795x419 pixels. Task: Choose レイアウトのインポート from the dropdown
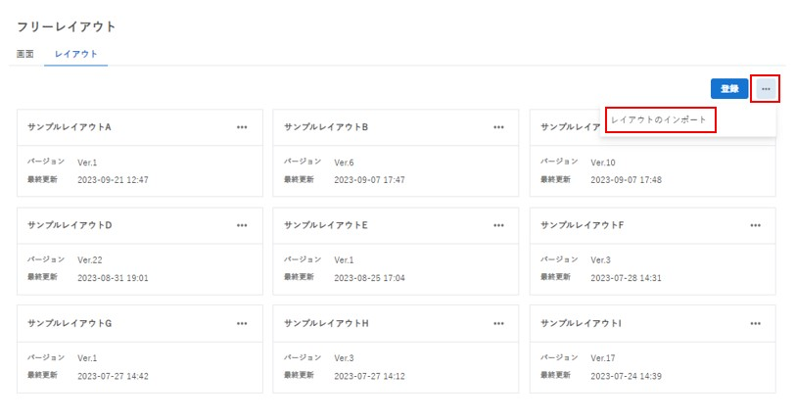(x=659, y=119)
